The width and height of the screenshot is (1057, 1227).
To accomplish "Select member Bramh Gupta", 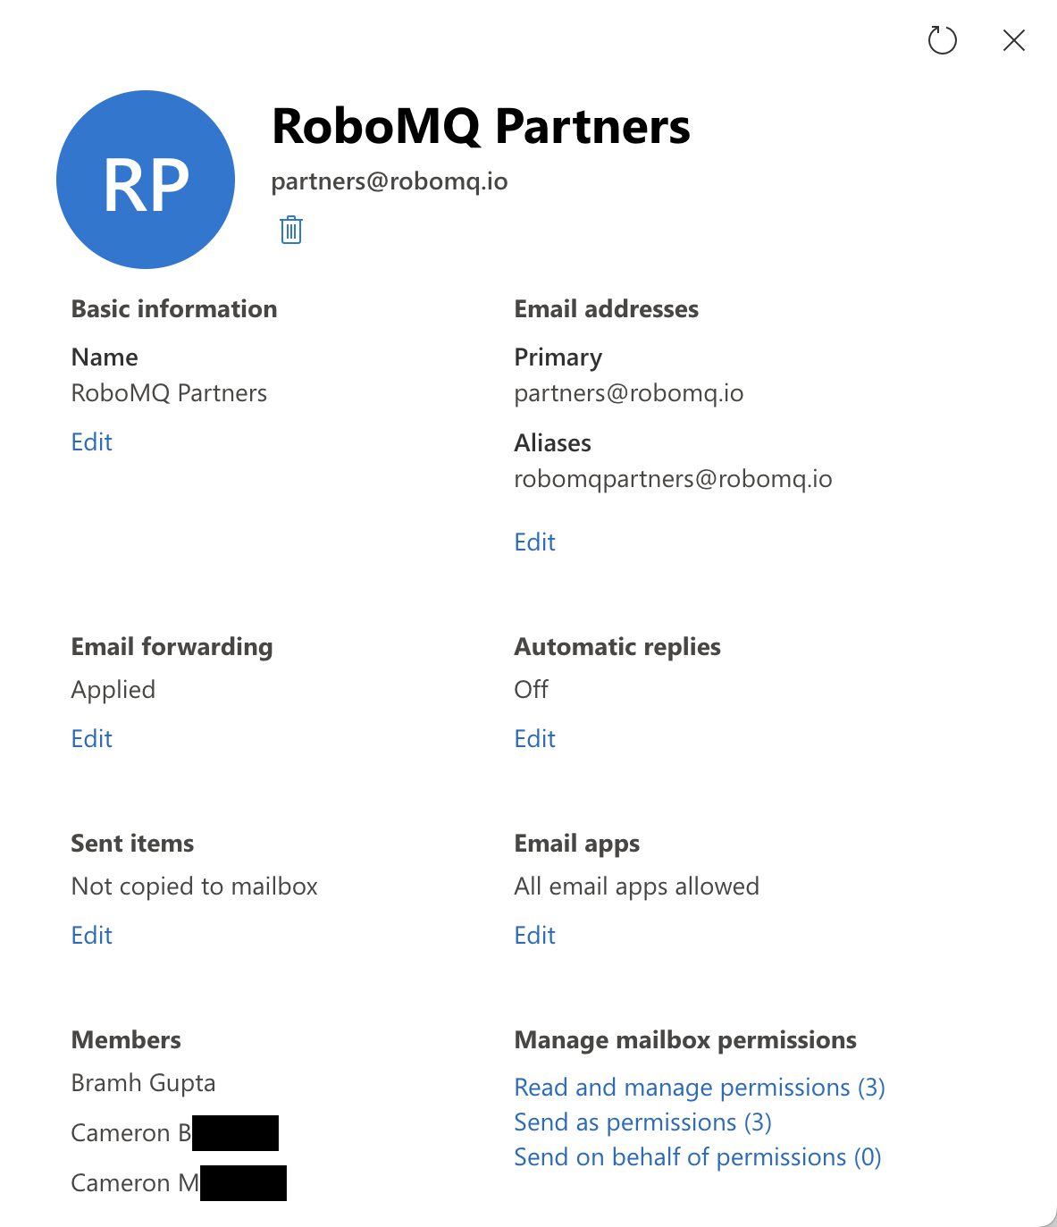I will [143, 1083].
